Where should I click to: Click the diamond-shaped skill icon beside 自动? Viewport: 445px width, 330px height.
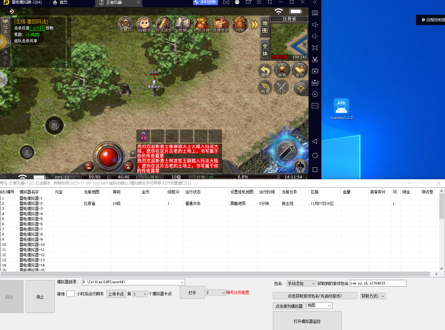point(301,88)
